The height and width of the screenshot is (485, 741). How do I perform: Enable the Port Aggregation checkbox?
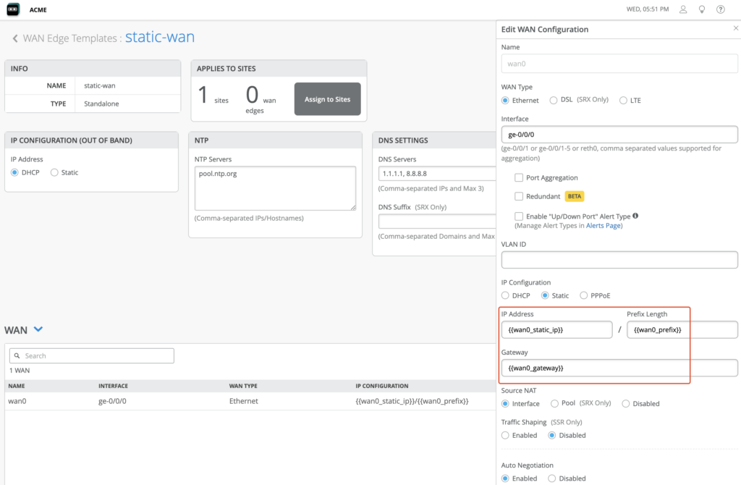click(519, 177)
